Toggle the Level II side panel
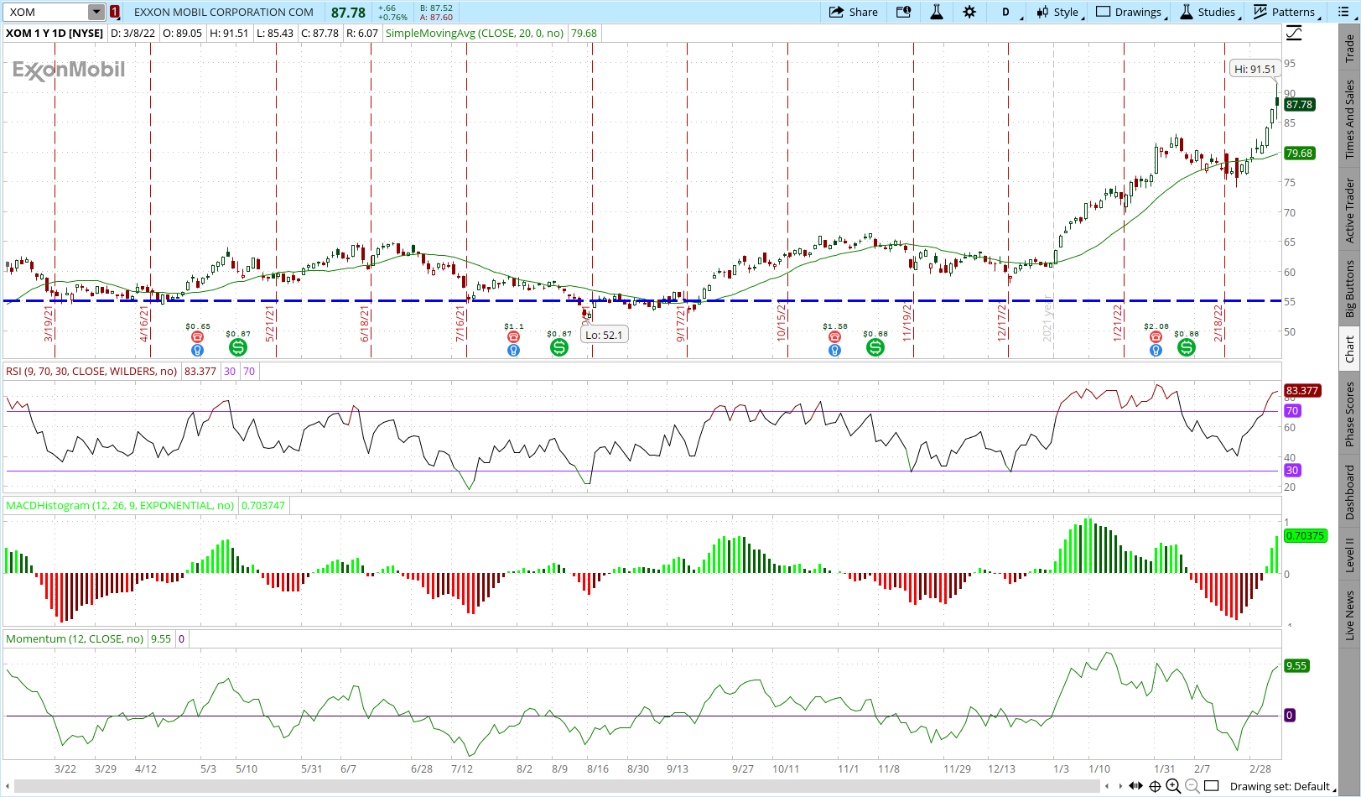Viewport: 1361px width, 797px height. pos(1349,555)
